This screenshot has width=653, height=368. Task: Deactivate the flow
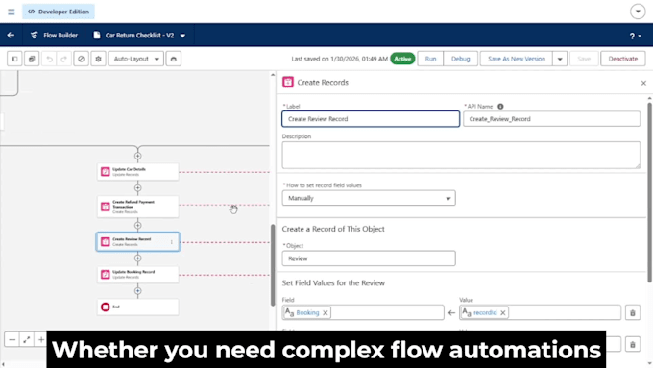[623, 59]
